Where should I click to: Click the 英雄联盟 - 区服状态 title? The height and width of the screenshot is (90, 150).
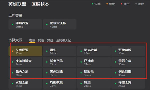click(29, 4)
